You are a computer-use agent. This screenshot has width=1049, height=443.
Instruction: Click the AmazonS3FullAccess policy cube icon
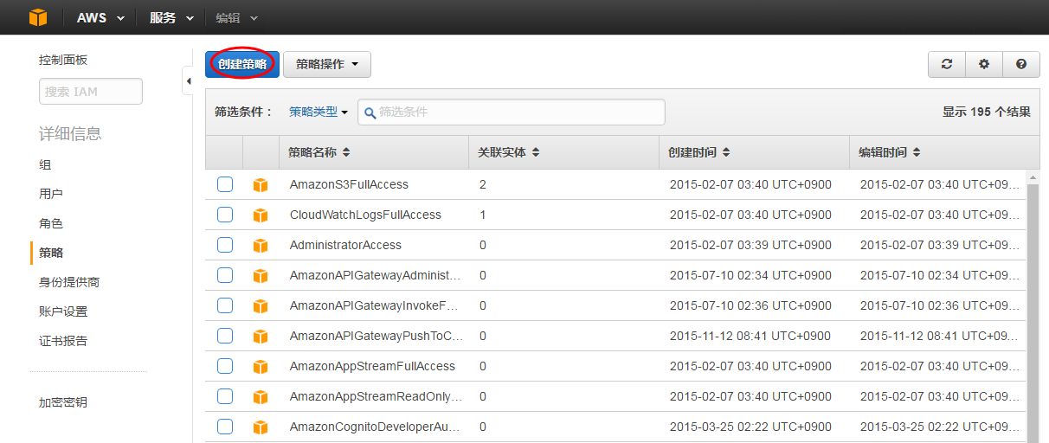click(x=261, y=185)
